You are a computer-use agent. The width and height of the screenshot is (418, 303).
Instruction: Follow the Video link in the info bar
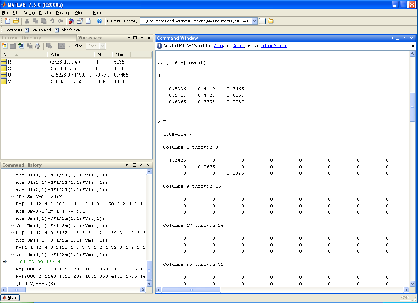pos(218,46)
